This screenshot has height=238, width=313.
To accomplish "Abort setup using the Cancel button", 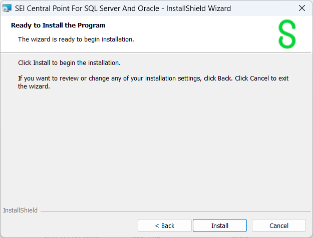I will [279, 225].
